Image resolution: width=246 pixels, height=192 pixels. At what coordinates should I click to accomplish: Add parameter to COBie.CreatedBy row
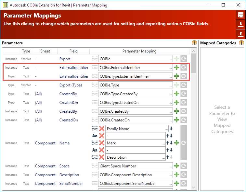pyautogui.click(x=176, y=111)
